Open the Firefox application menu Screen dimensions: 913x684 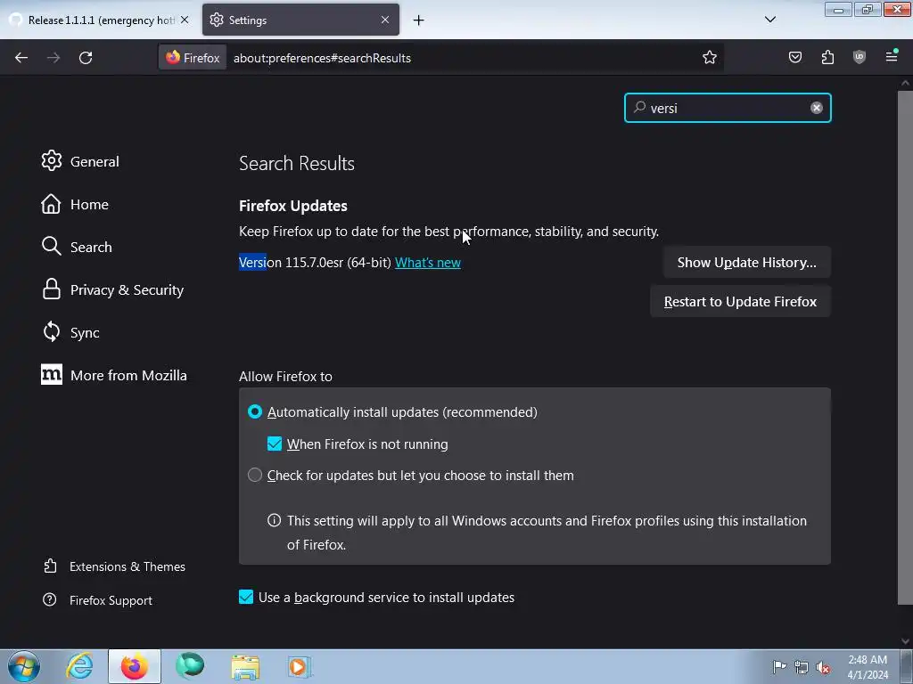tap(892, 56)
